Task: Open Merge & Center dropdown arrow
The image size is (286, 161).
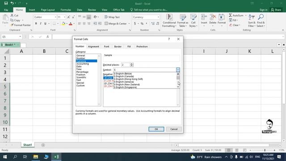Action: point(129,24)
